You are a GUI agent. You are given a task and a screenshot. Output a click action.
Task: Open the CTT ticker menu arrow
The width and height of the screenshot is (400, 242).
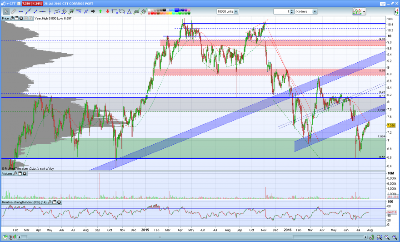[8, 4]
